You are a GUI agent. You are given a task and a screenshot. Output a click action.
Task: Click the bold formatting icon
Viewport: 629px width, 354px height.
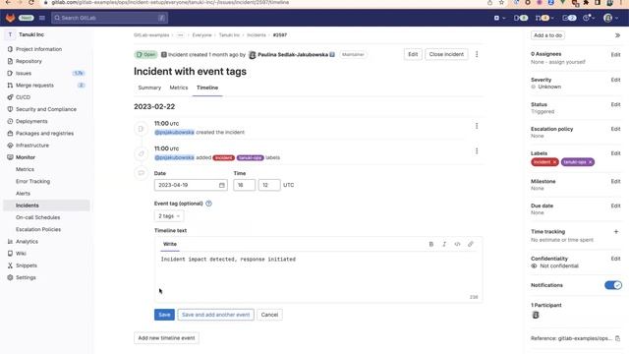pos(431,244)
